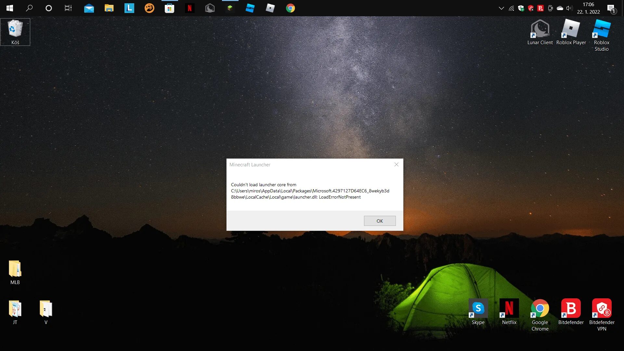Select the Roblox Player desktop shortcut
This screenshot has width=624, height=351.
(x=571, y=32)
